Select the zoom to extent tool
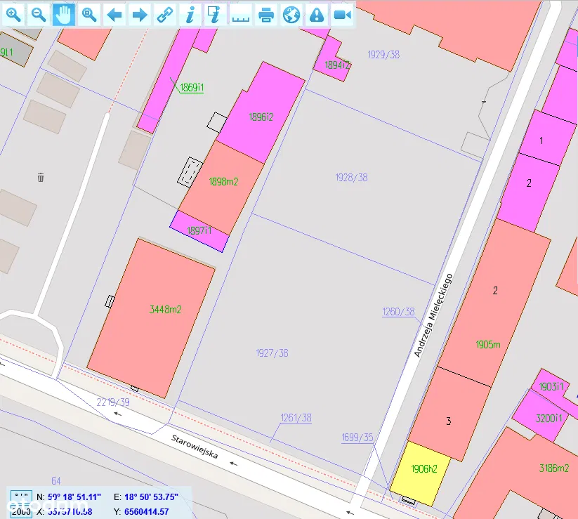578x519 pixels. point(89,14)
